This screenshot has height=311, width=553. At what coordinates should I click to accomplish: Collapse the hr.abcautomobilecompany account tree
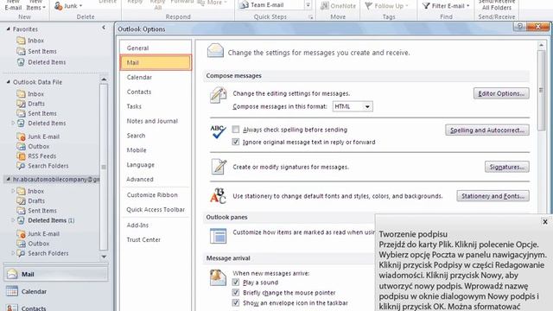click(8, 180)
